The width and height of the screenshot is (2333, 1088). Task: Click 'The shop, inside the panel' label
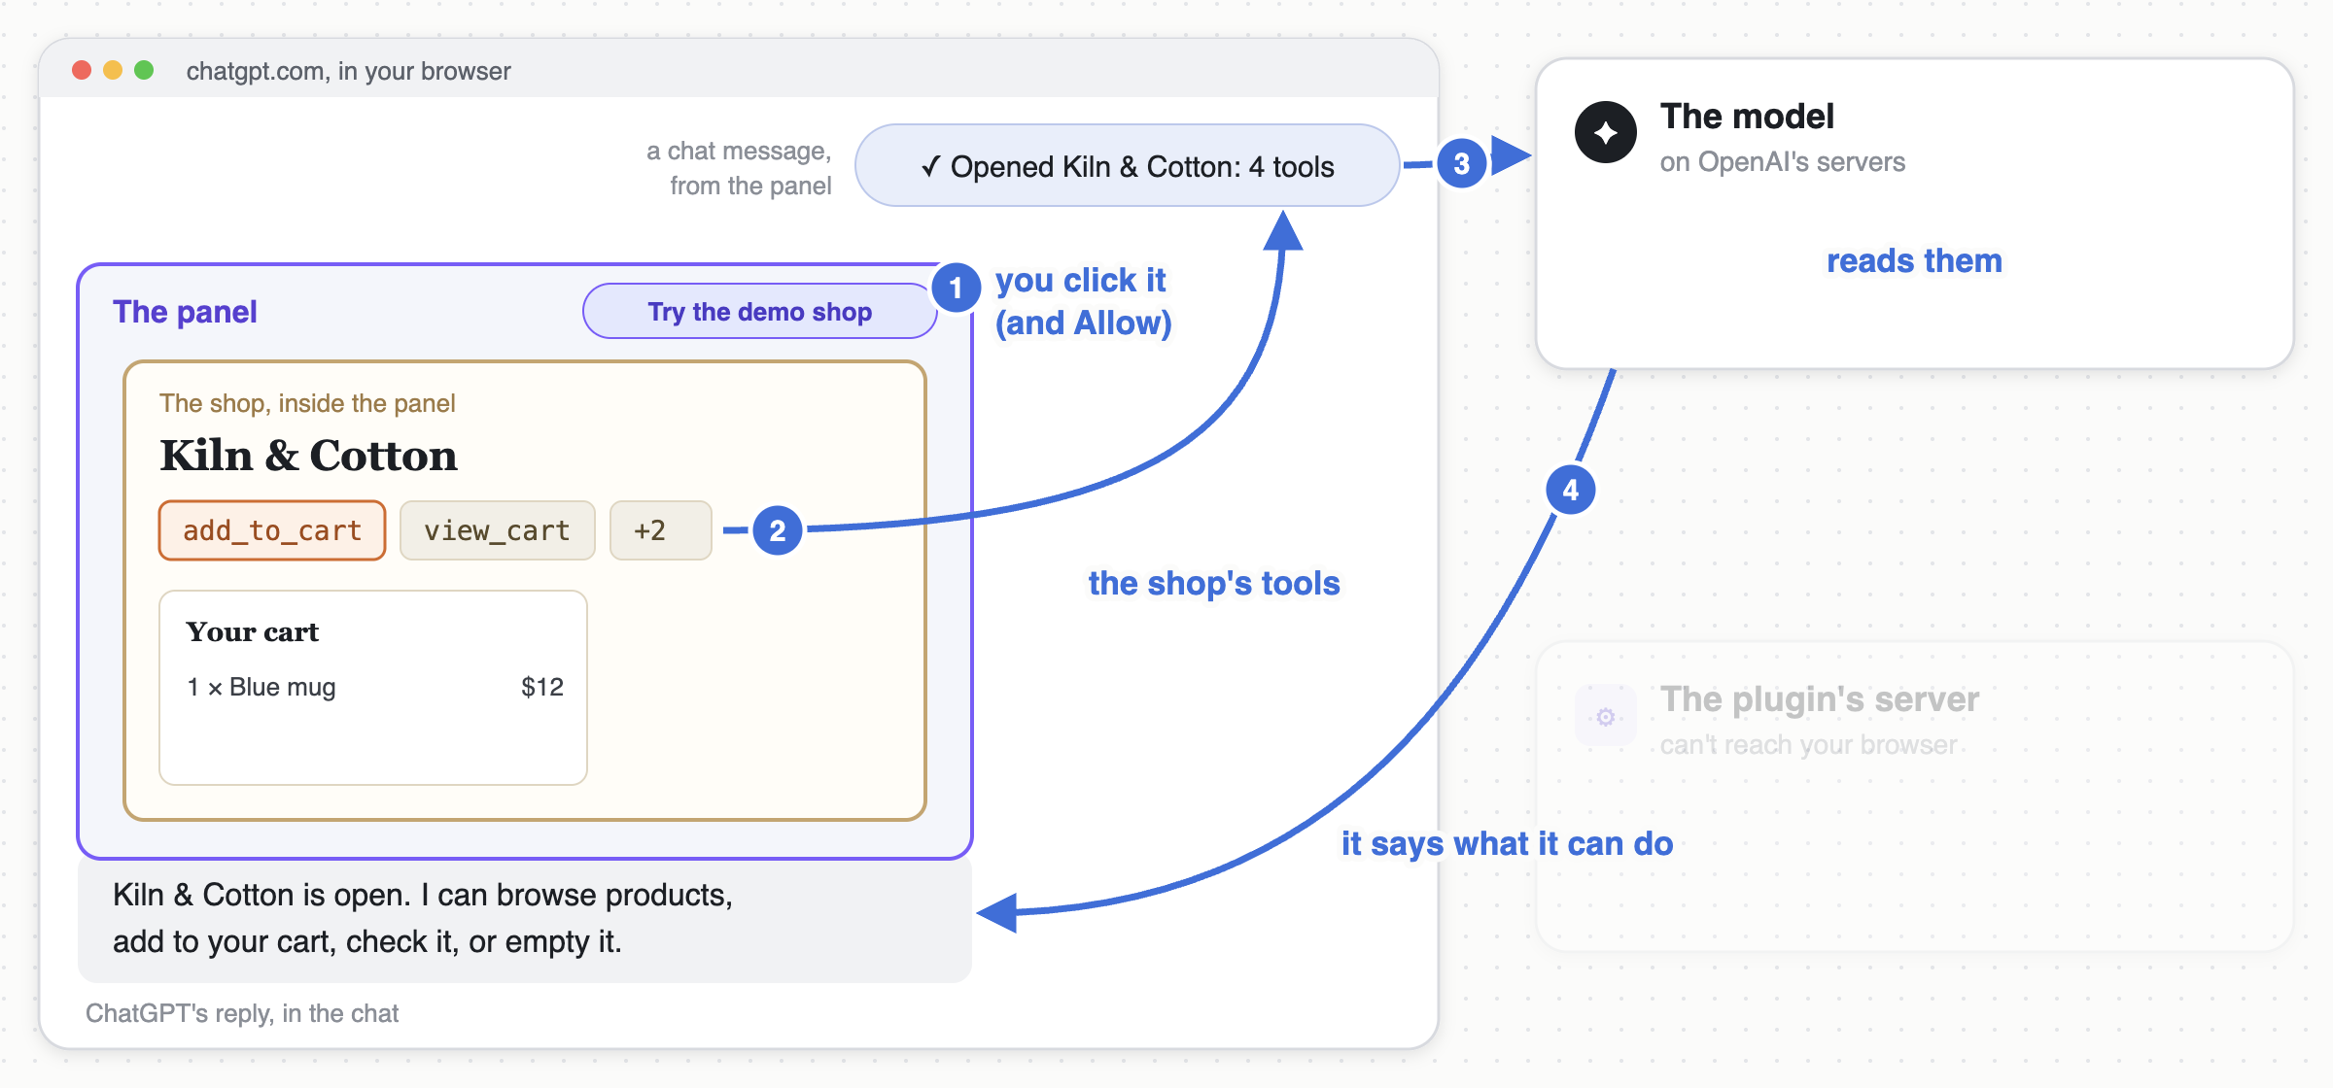point(307,403)
